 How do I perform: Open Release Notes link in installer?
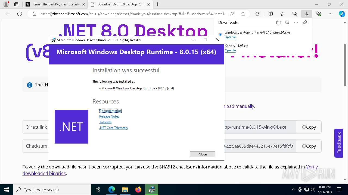coord(109,116)
